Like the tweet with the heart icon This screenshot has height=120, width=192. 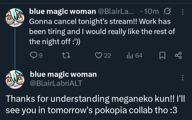coord(99,55)
